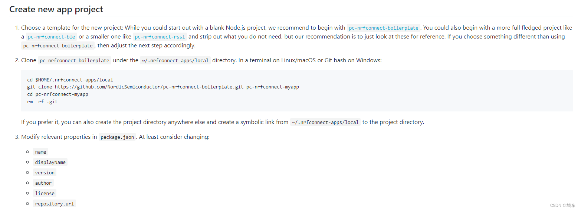Click ~/.nrfconnect-apps/local path before 'directory. In a terminal'

(175, 60)
